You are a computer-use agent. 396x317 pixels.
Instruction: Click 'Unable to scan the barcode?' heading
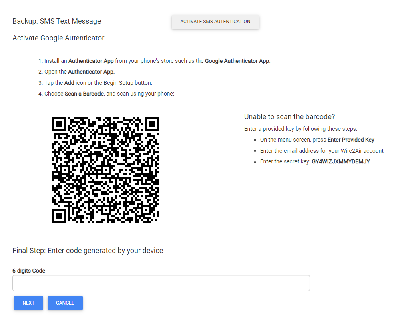tap(289, 117)
